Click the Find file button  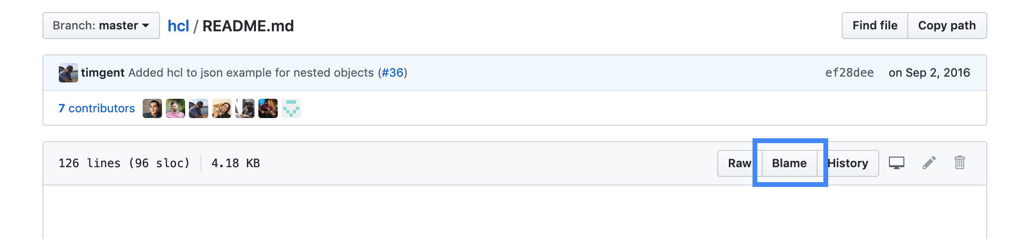874,26
